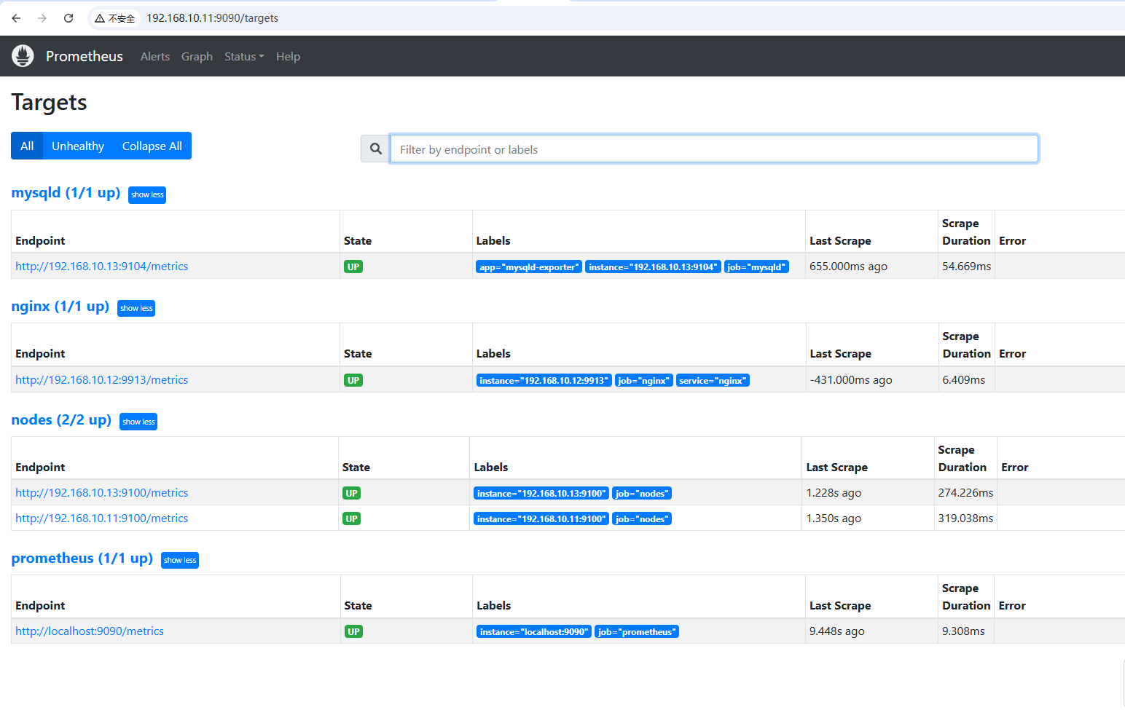Click the Prometheus flame logo icon
Image resolution: width=1125 pixels, height=710 pixels.
click(23, 55)
